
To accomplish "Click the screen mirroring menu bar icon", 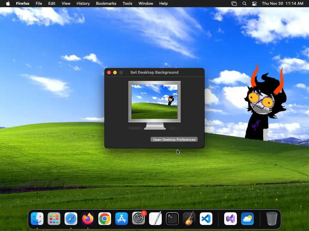I will (x=234, y=4).
